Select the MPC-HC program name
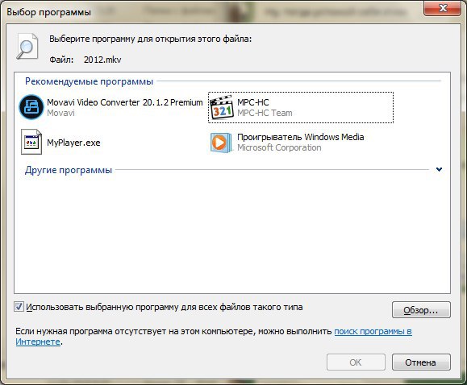Screen dimensions: 467x385 click(x=253, y=102)
